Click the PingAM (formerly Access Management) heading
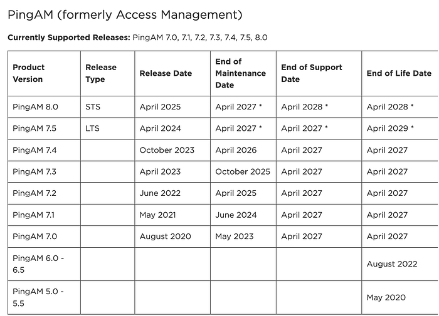The width and height of the screenshot is (439, 316). (125, 13)
